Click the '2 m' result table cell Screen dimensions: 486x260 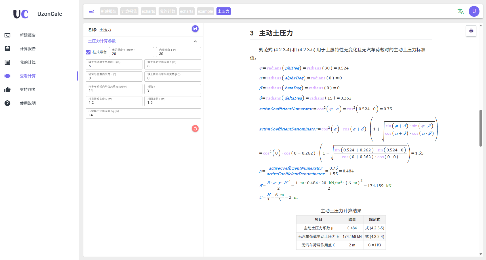tap(352, 245)
